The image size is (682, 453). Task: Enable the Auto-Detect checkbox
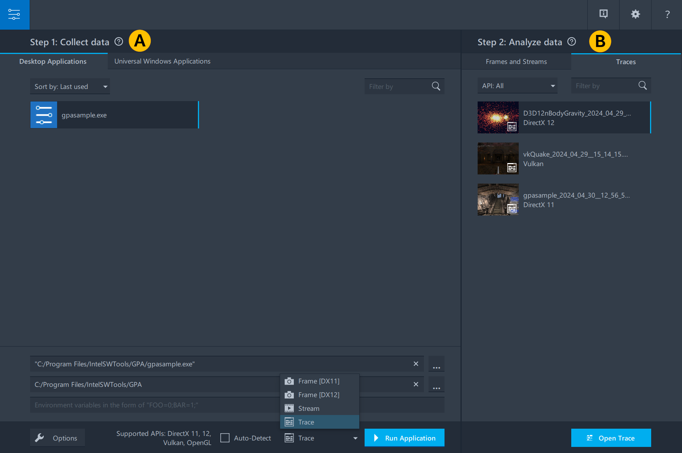[225, 438]
